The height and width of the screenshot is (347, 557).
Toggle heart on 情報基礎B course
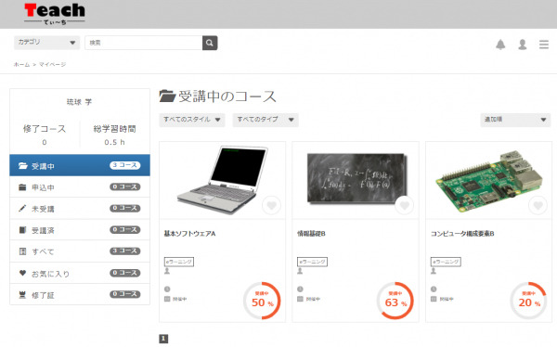405,205
